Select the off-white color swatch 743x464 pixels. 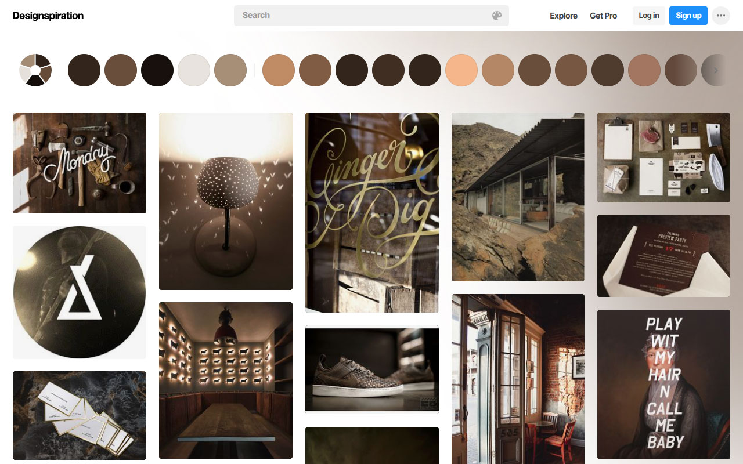194,70
